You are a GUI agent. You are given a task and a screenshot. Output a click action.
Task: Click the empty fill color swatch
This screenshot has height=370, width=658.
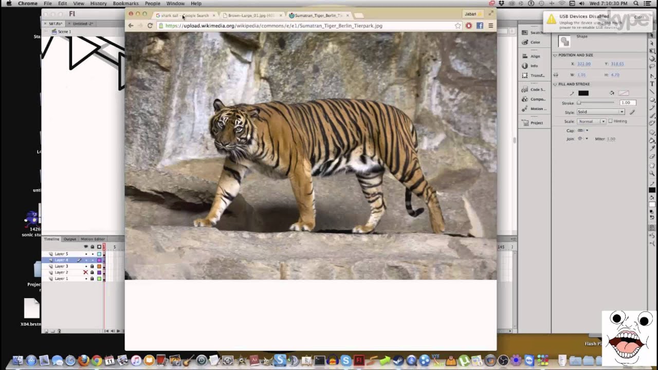tap(623, 93)
